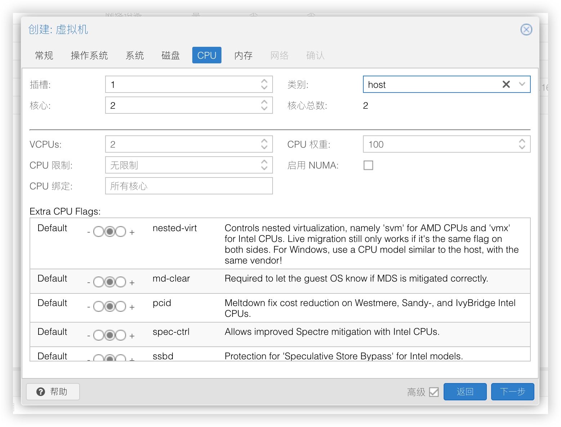
Task: Click the 插槽 sockets spinner arrows
Action: point(264,85)
